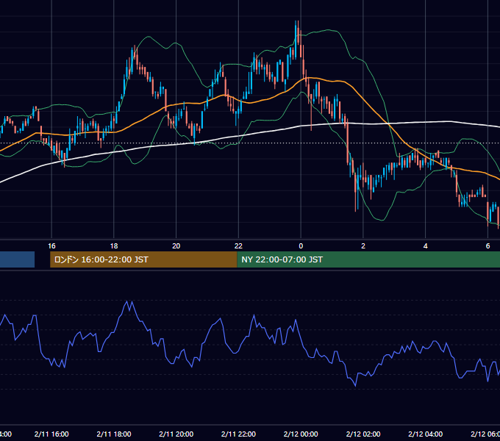Click the 2/11 18:00 time label
The width and height of the screenshot is (500, 441).
(x=114, y=434)
